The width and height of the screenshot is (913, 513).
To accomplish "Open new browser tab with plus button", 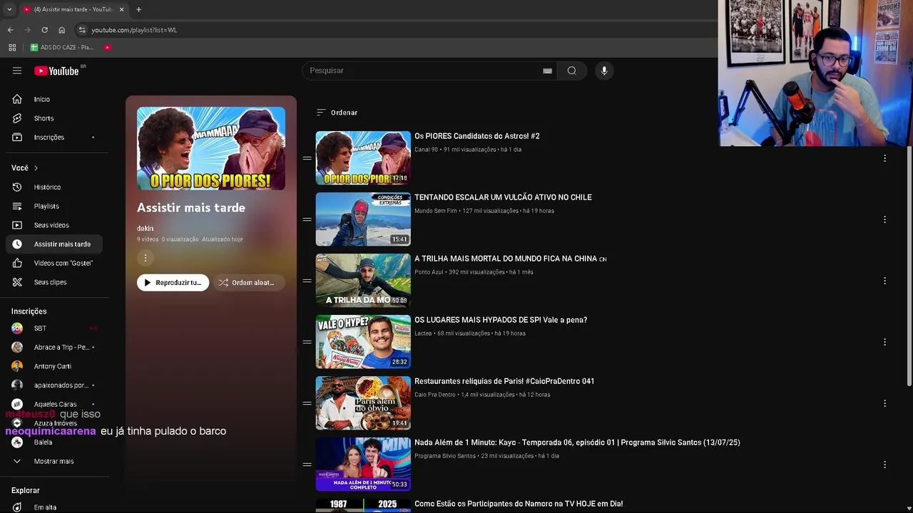I will tap(138, 9).
